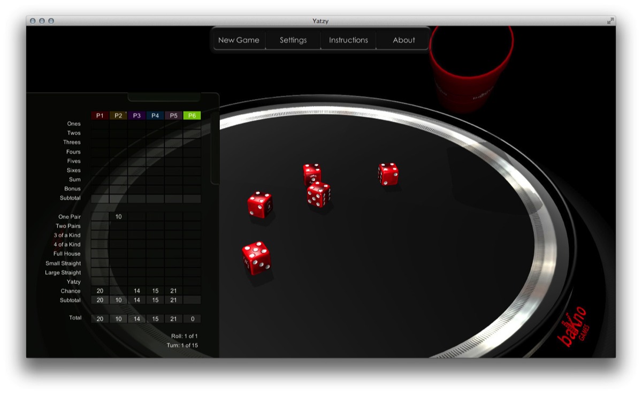Click the vertical handle beside the score sheet

tap(215, 148)
